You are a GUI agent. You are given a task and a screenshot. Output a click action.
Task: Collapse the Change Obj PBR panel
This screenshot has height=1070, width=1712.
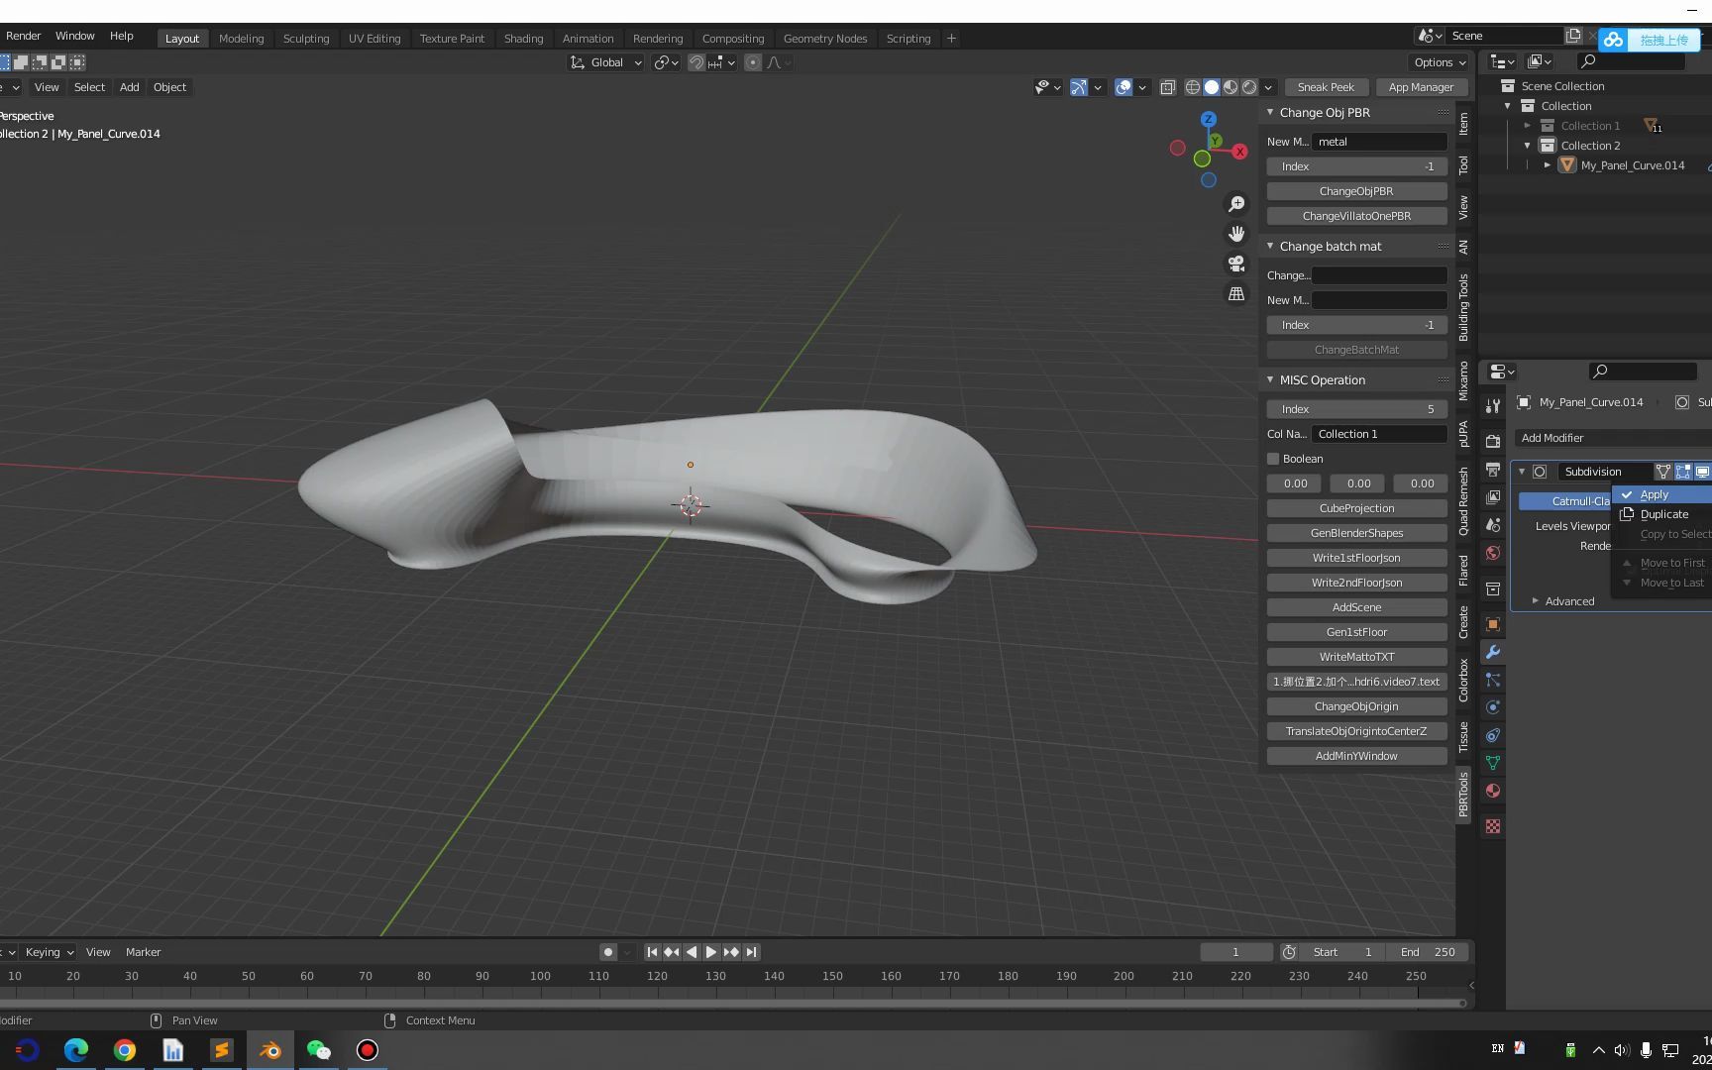click(x=1270, y=112)
